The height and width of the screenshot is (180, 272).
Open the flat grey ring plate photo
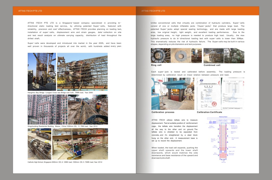pyautogui.click(x=181, y=55)
